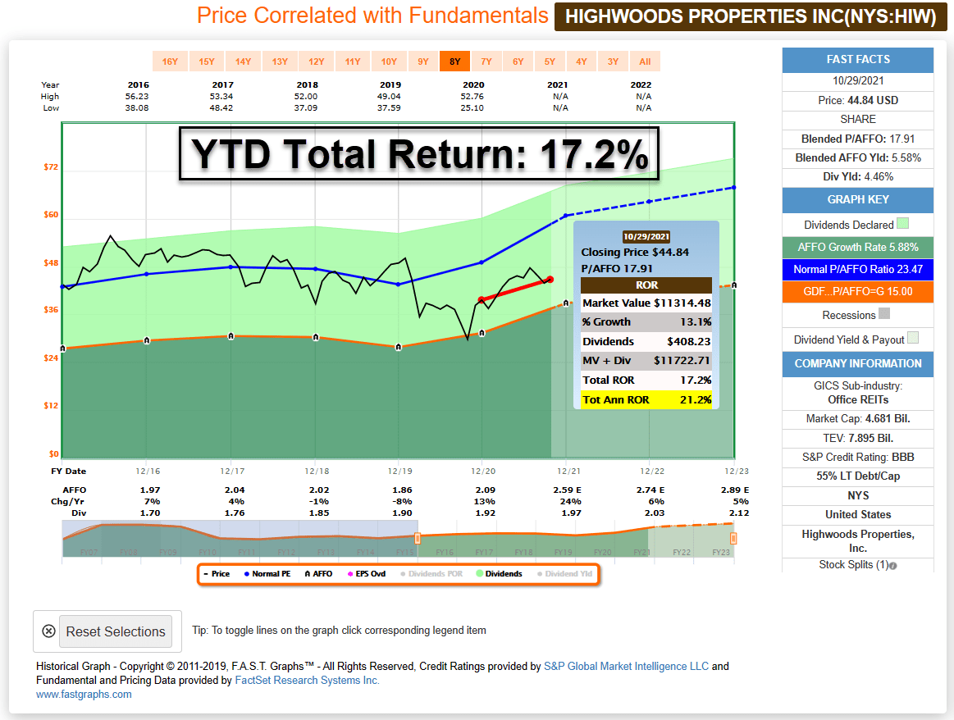Click the AFFO marker at 12/17
Viewport: 954px width, 720px height.
click(x=231, y=336)
